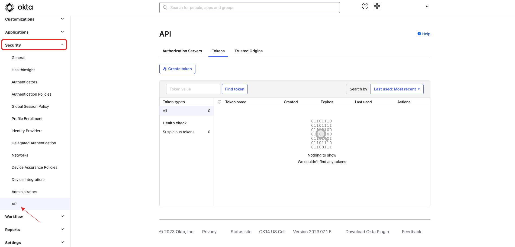515x247 pixels.
Task: Click the Expires column header
Action: [327, 102]
